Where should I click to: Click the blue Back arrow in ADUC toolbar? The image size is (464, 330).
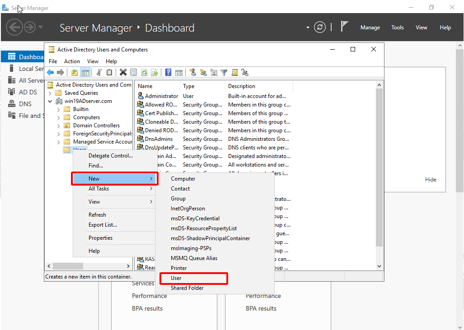[50, 72]
